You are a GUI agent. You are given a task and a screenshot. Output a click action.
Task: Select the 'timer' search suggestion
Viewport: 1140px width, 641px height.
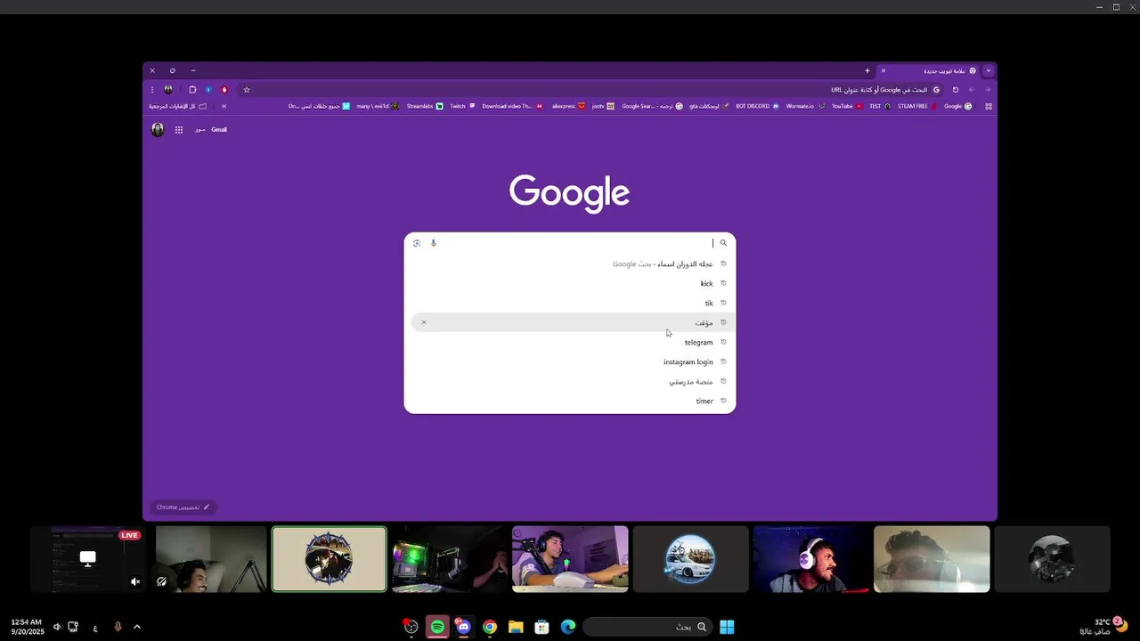point(570,401)
